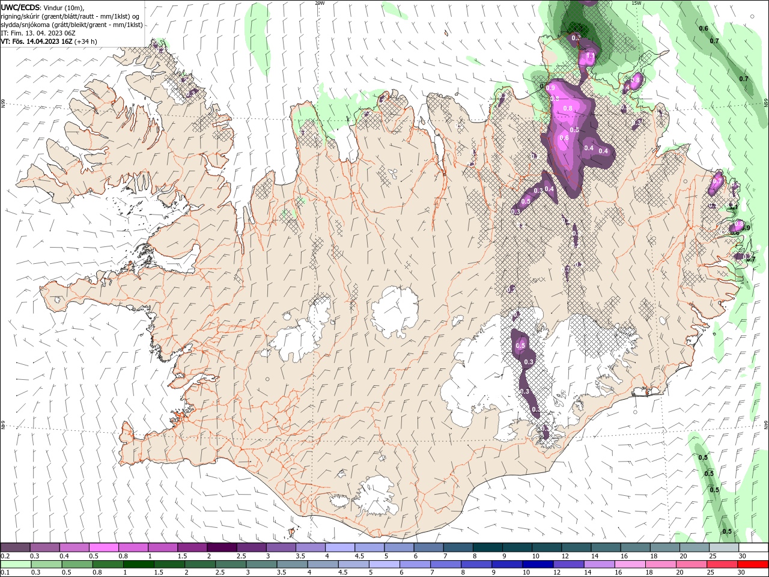Select the 1.5 magenta-purple snow legend swatch
The width and height of the screenshot is (769, 577).
coord(192,548)
